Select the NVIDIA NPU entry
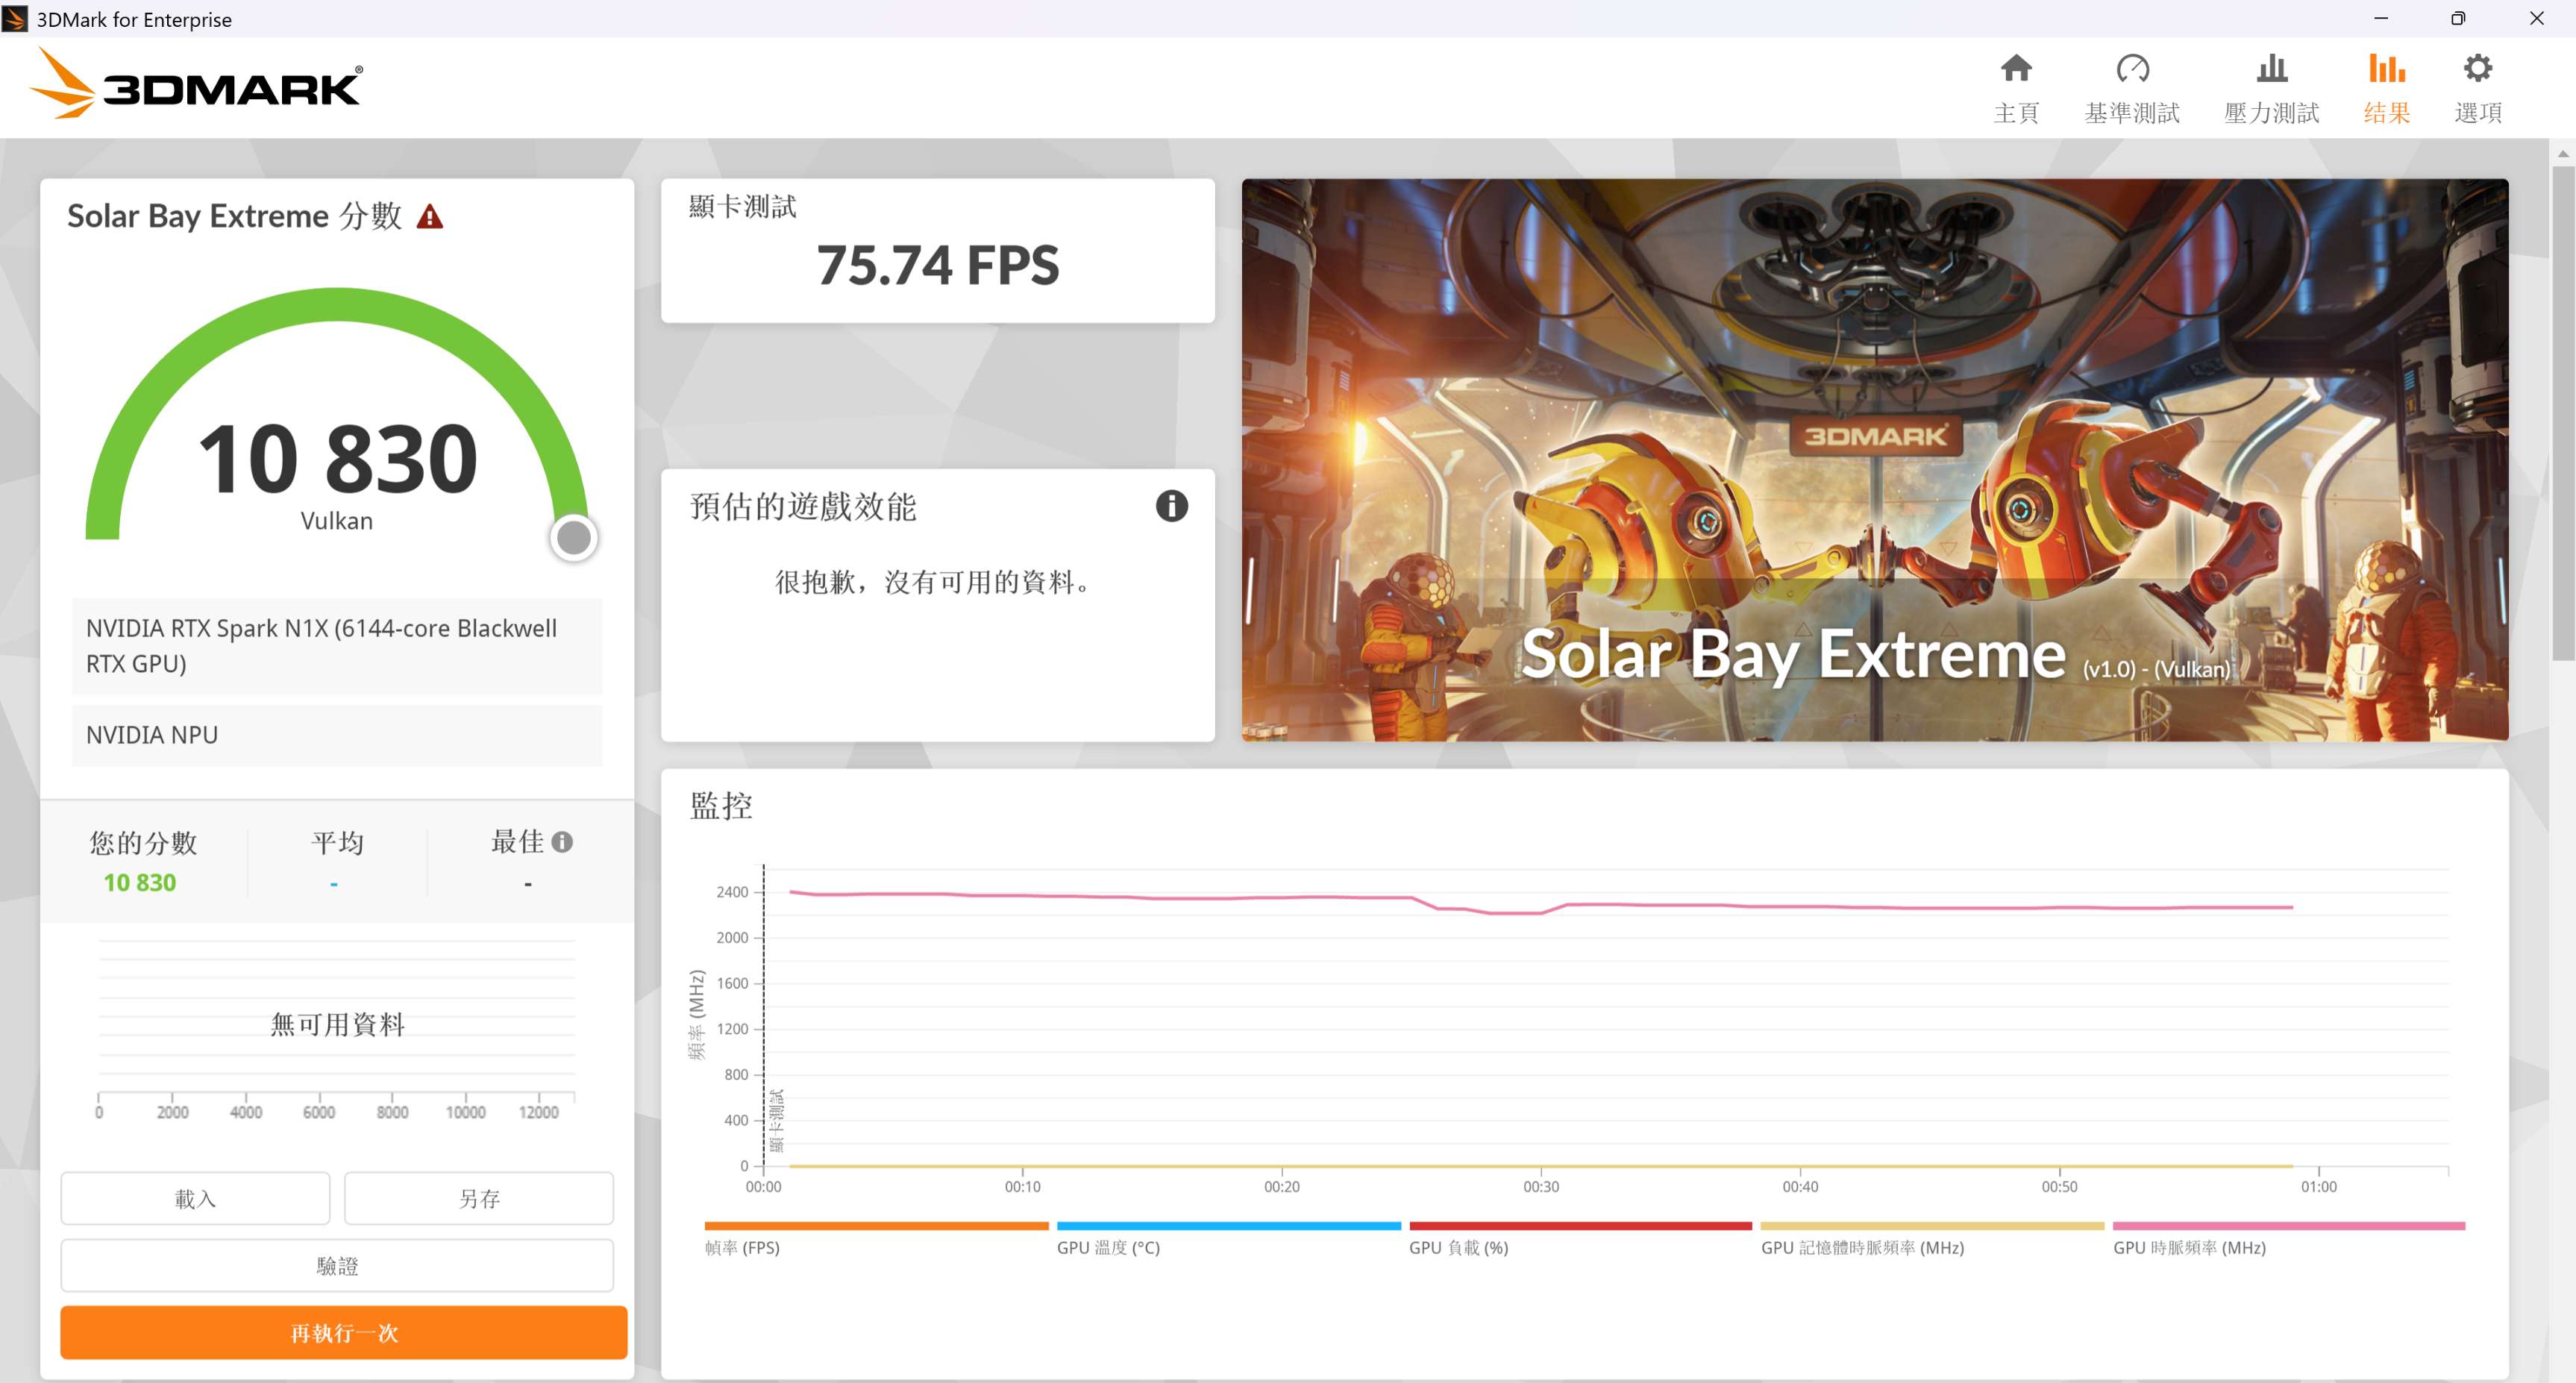The width and height of the screenshot is (2576, 1383). pyautogui.click(x=337, y=735)
